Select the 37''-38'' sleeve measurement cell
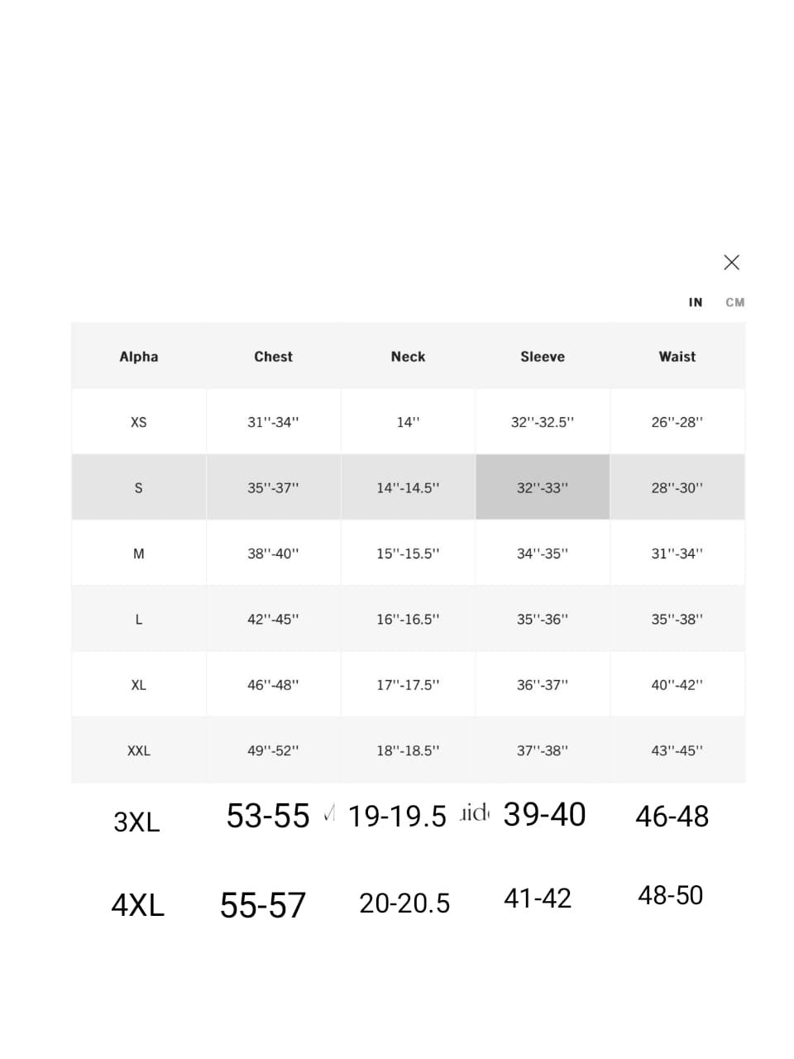The height and width of the screenshot is (1059, 794). 543,751
